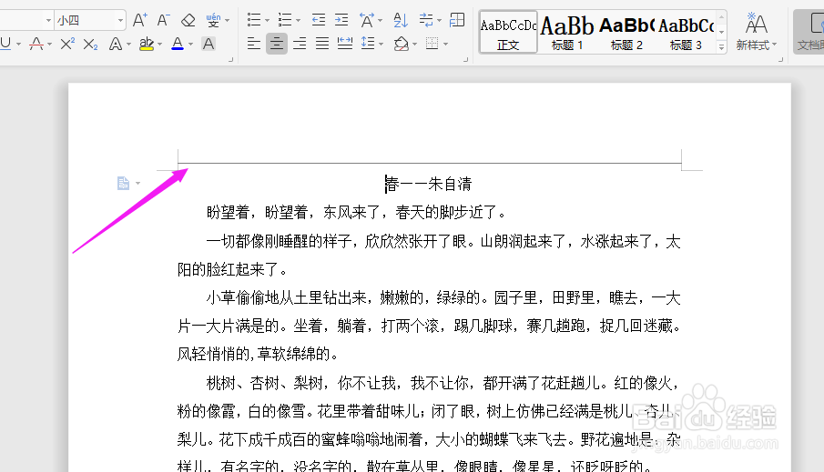Open font color dropdown arrow
The image size is (824, 472).
(x=191, y=45)
